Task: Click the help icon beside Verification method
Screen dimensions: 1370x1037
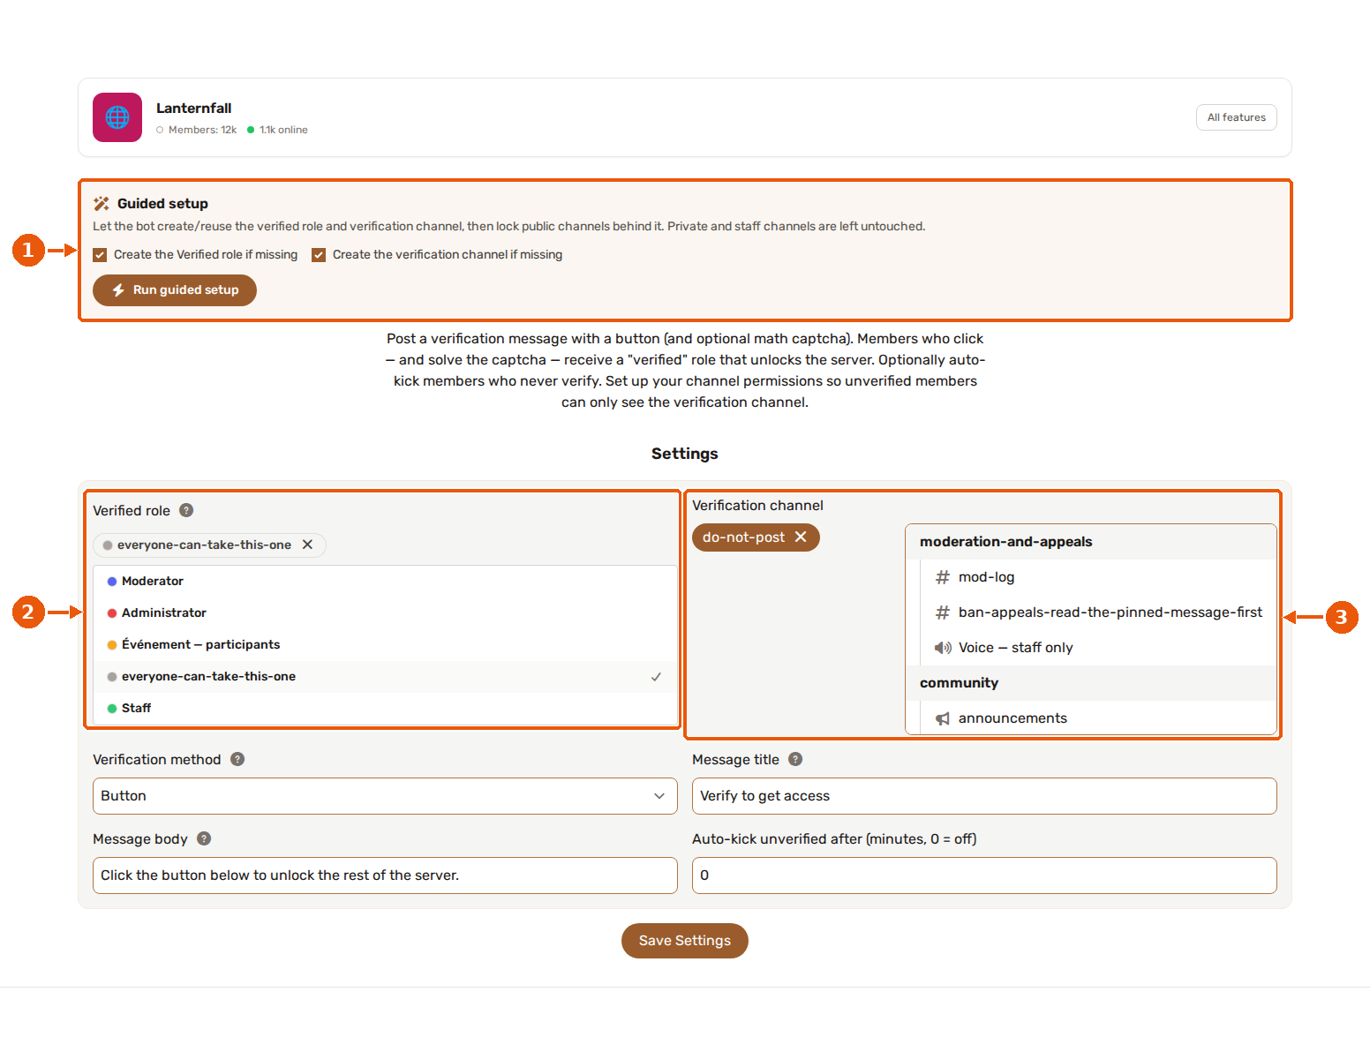Action: click(237, 759)
